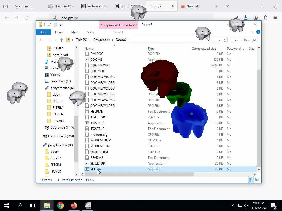The height and width of the screenshot is (211, 282).
Task: Select modem.cfg file
Action: click(x=99, y=135)
